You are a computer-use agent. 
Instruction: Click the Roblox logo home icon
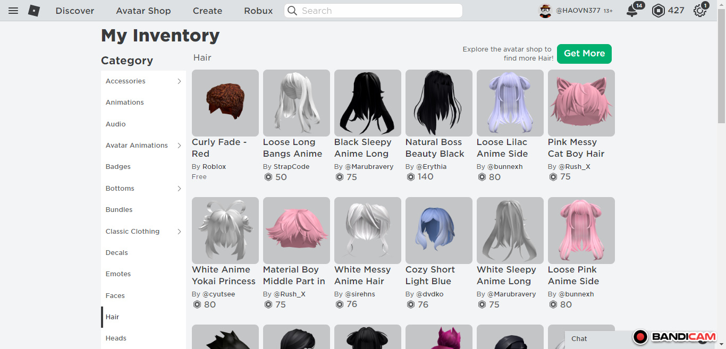(x=34, y=11)
